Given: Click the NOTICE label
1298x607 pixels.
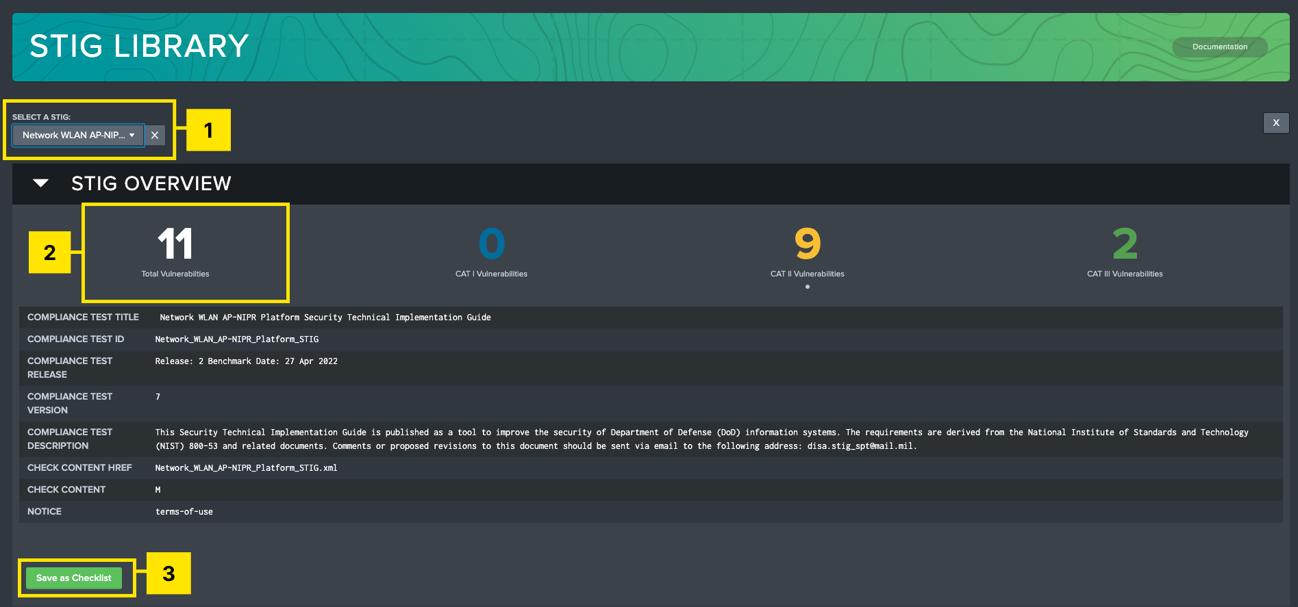Looking at the screenshot, I should (x=45, y=512).
